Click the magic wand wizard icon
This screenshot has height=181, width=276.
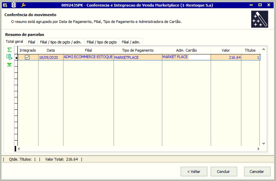[x=260, y=19]
